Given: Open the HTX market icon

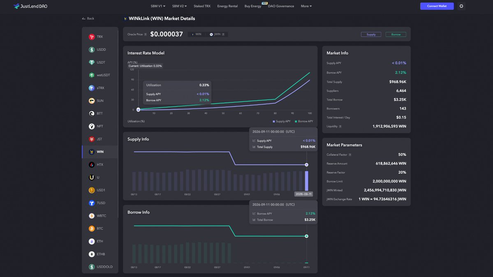Looking at the screenshot, I should (x=92, y=164).
